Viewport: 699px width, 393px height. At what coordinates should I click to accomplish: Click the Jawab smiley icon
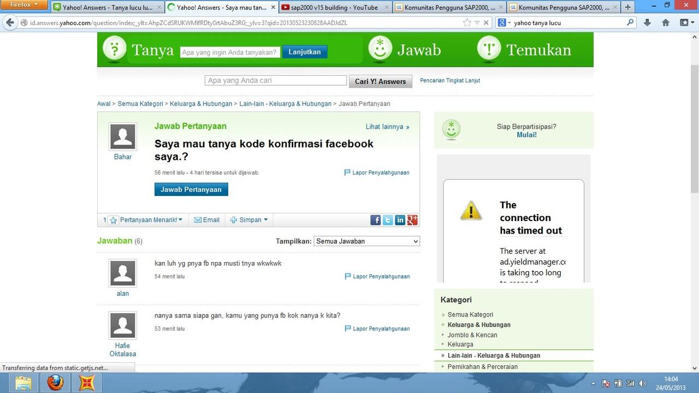point(380,50)
